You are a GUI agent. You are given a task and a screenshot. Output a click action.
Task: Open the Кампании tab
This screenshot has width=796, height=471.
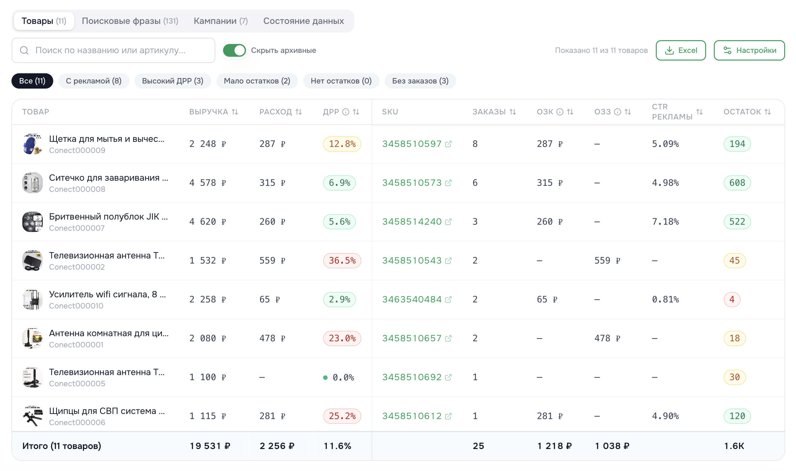click(221, 21)
